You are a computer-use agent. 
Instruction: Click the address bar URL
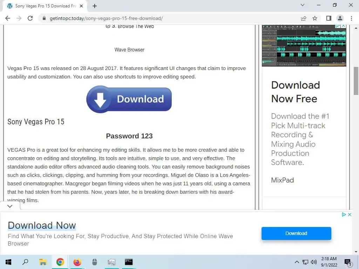click(106, 18)
